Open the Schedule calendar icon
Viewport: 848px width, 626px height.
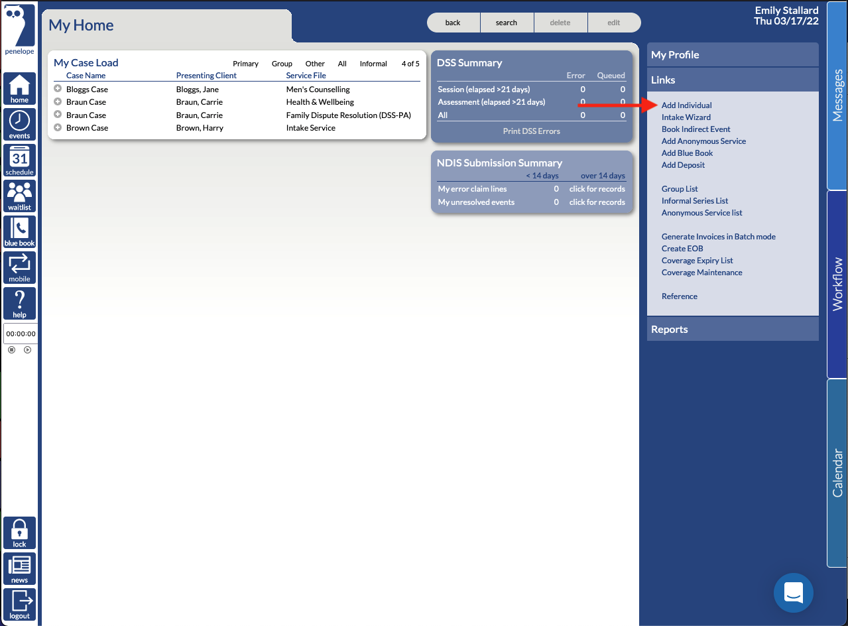(x=19, y=160)
